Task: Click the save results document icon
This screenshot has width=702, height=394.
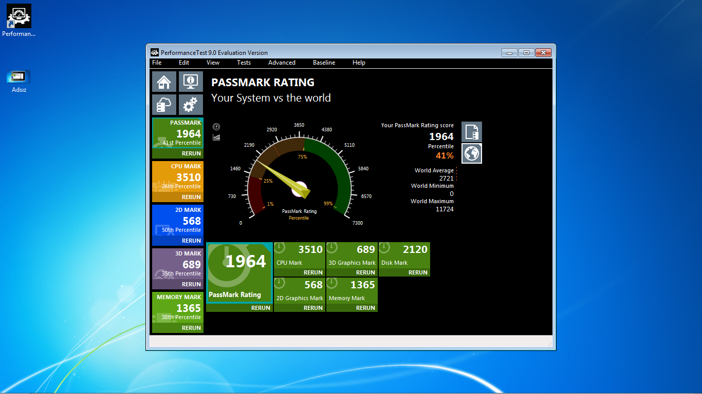Action: point(472,132)
